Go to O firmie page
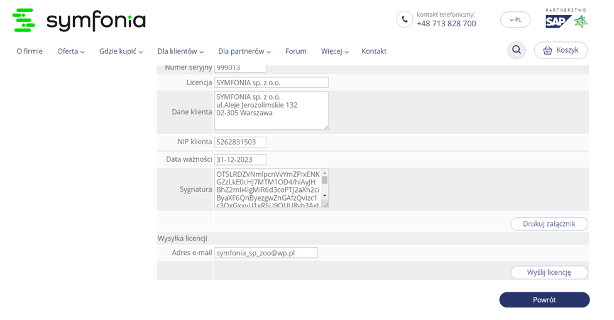The height and width of the screenshot is (320, 614). point(30,51)
